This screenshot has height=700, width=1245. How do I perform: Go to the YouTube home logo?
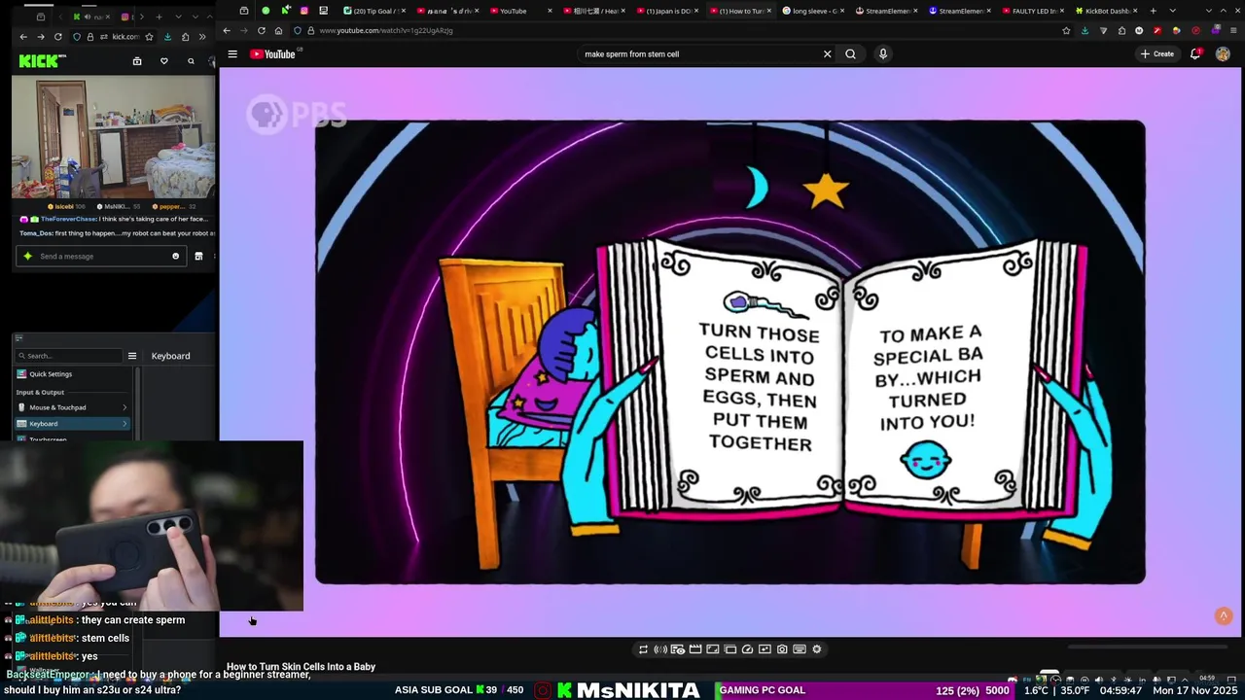coord(273,54)
